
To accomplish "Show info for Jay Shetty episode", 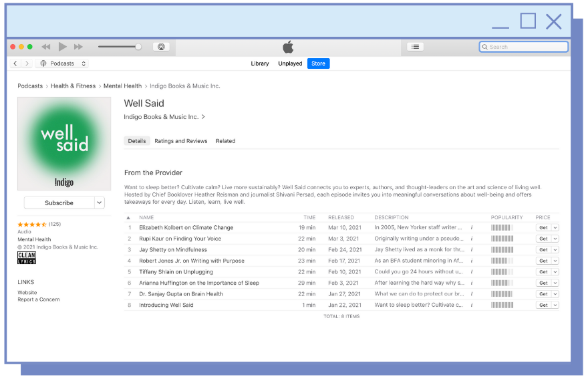I will point(472,250).
